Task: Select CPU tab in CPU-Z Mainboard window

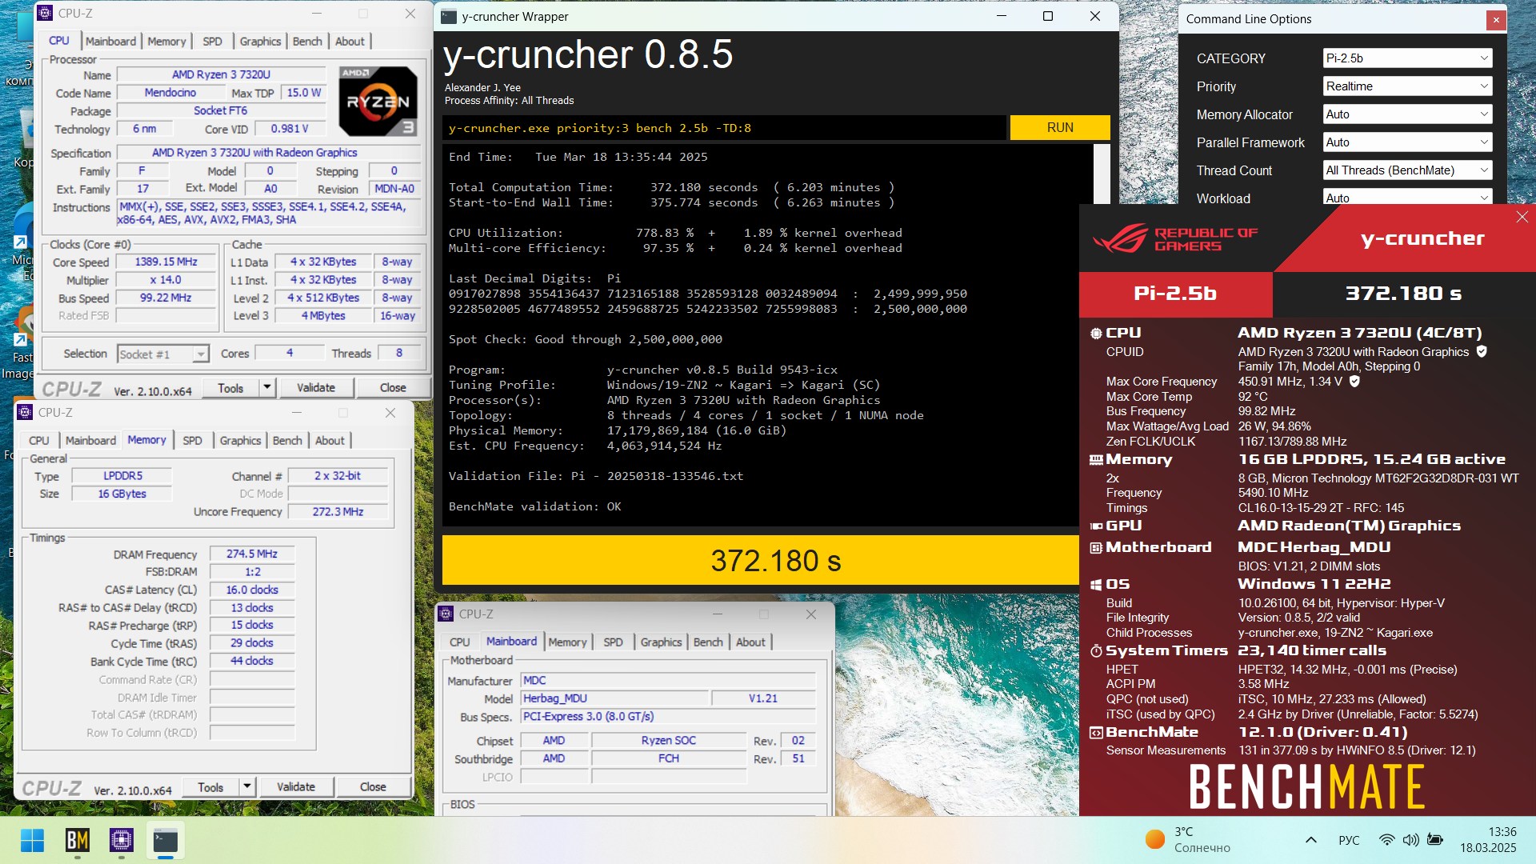Action: (459, 642)
